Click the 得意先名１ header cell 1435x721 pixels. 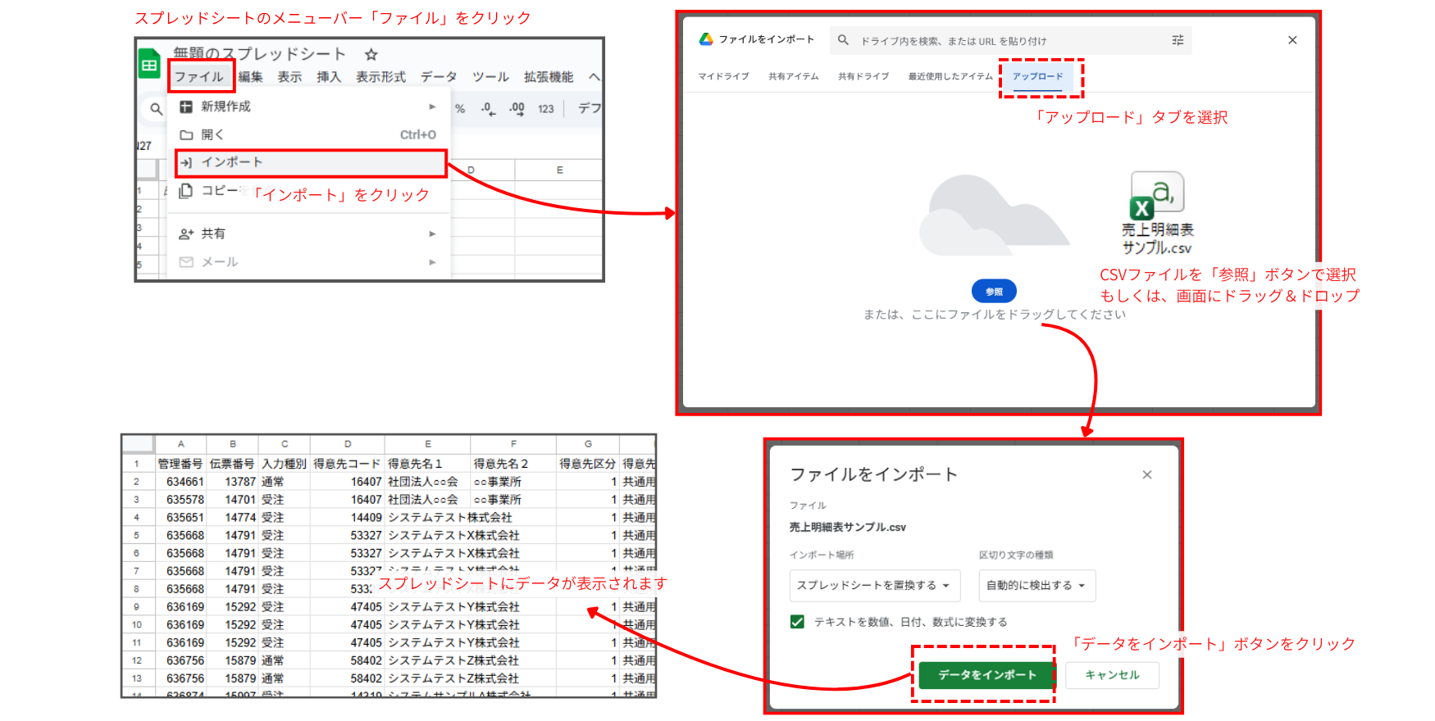point(427,464)
